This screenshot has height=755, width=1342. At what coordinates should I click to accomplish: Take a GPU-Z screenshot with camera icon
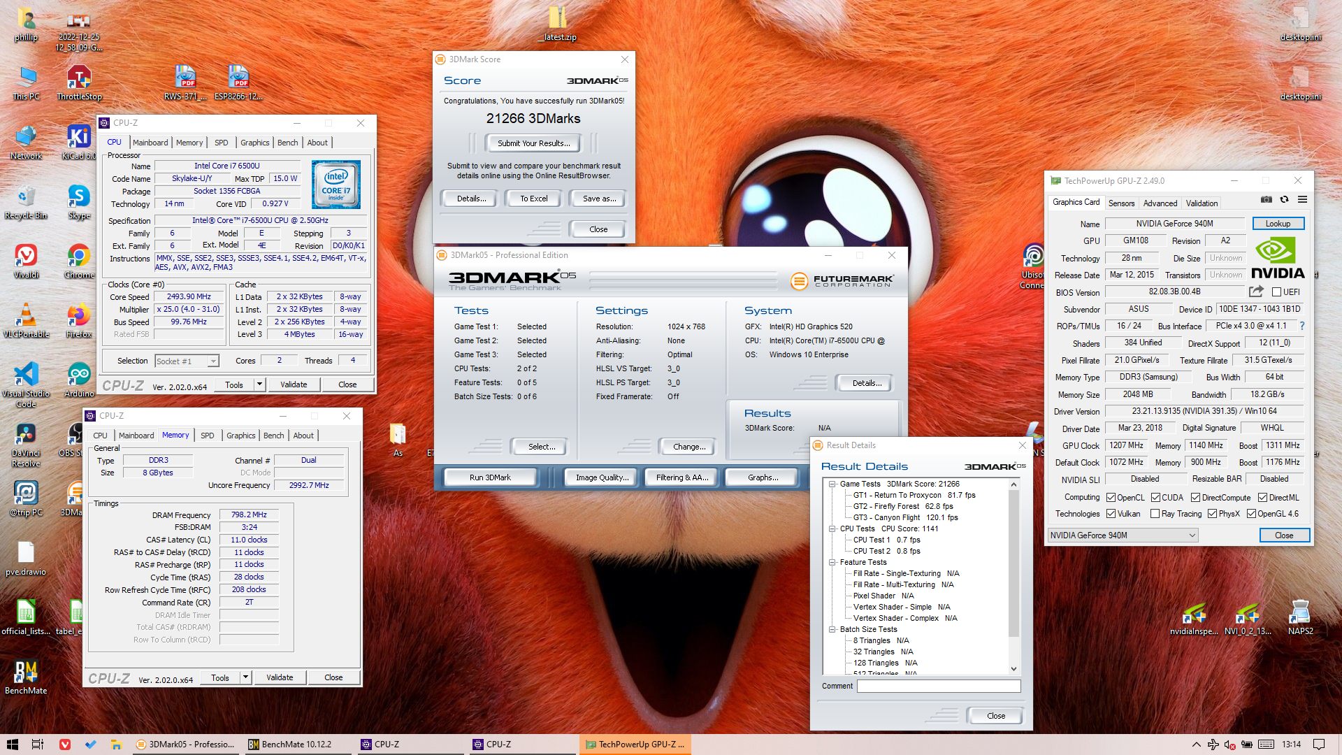1266,200
